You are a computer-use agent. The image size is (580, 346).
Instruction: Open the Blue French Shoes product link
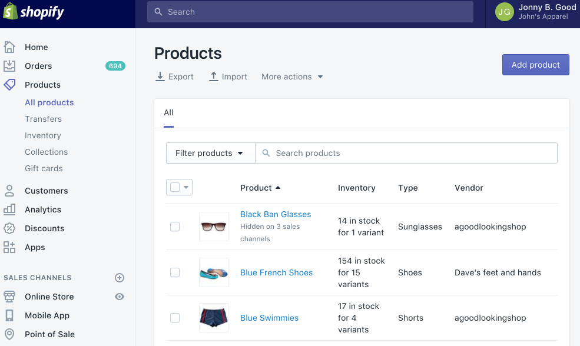[x=276, y=272]
